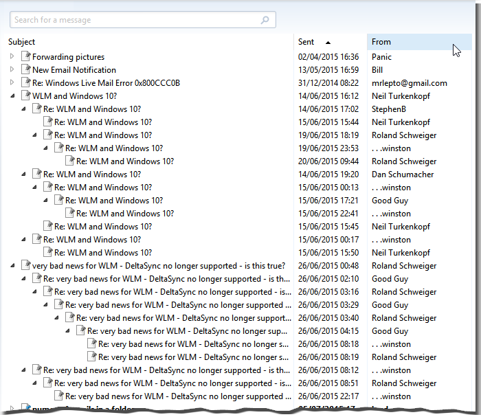Collapse the reply sent 15/06/2015 00:17

[23, 240]
